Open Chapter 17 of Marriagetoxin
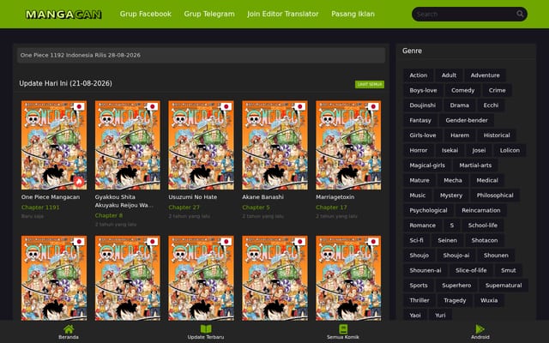The height and width of the screenshot is (343, 549). coord(331,208)
